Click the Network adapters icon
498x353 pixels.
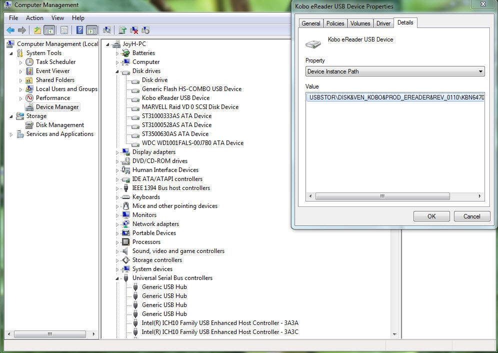[x=126, y=224]
